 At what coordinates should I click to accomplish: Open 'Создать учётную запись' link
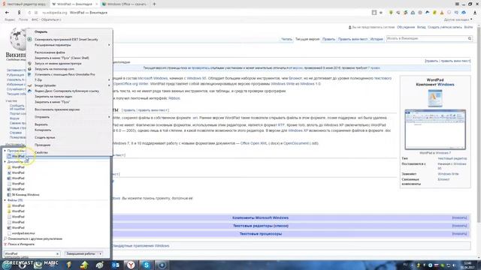pyautogui.click(x=445, y=27)
